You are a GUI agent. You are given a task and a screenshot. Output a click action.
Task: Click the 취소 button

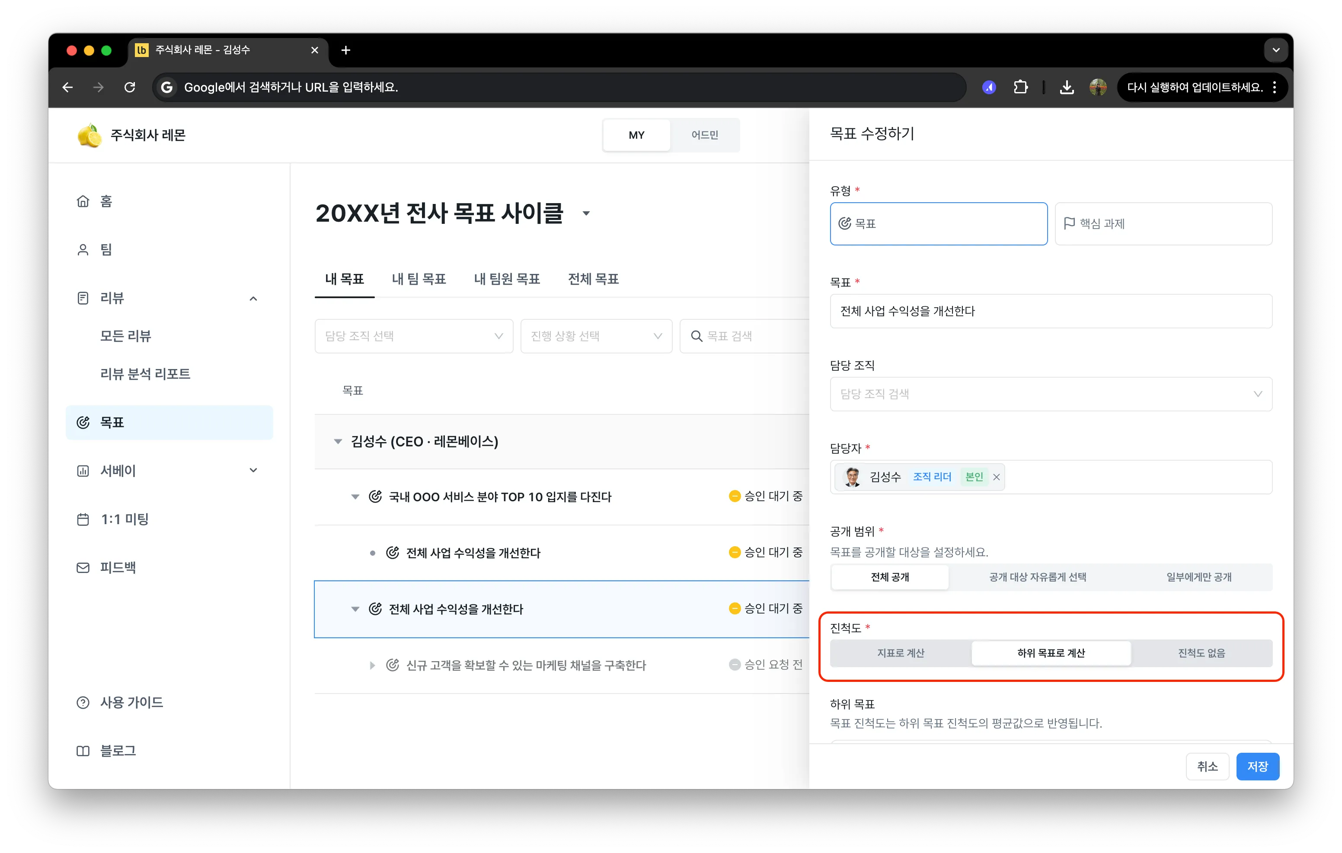tap(1207, 766)
